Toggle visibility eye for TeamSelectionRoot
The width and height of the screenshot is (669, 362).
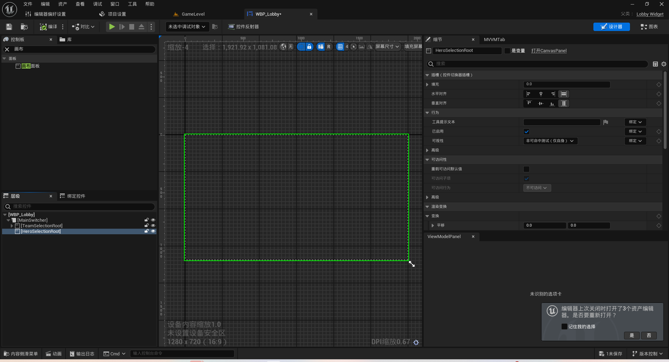tap(153, 226)
